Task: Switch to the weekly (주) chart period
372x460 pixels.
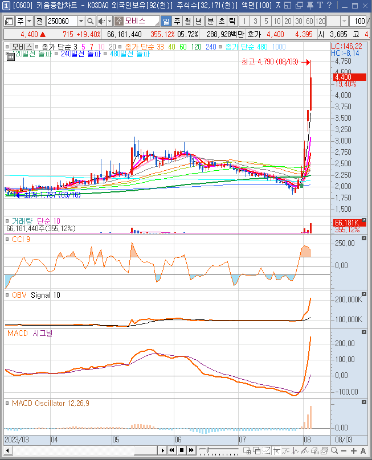Action: pyautogui.click(x=177, y=21)
